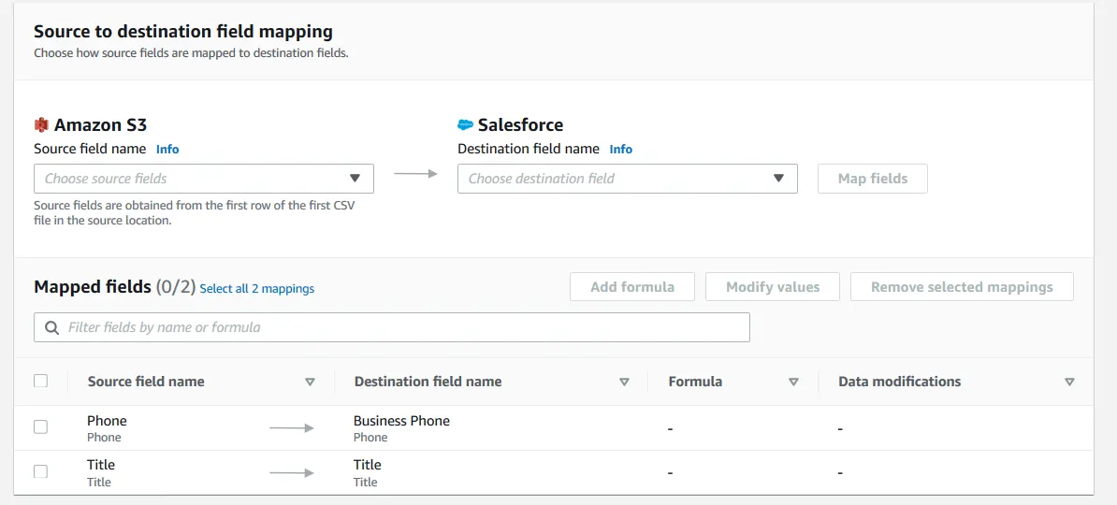Check the Title mapping row checkbox
This screenshot has width=1117, height=505.
[40, 470]
